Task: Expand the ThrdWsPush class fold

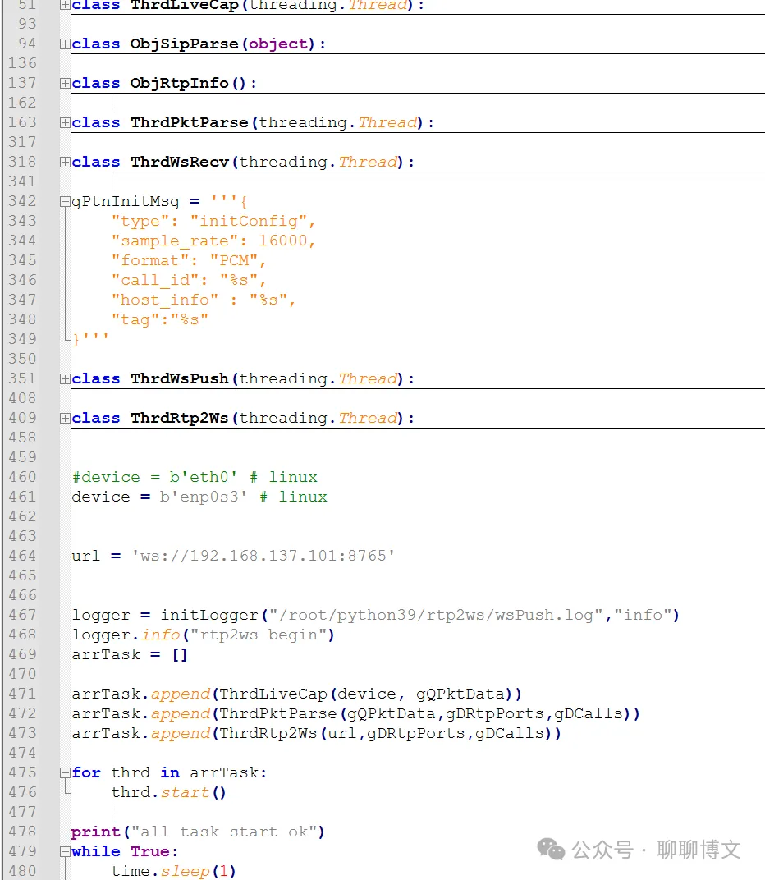Action: click(x=65, y=378)
